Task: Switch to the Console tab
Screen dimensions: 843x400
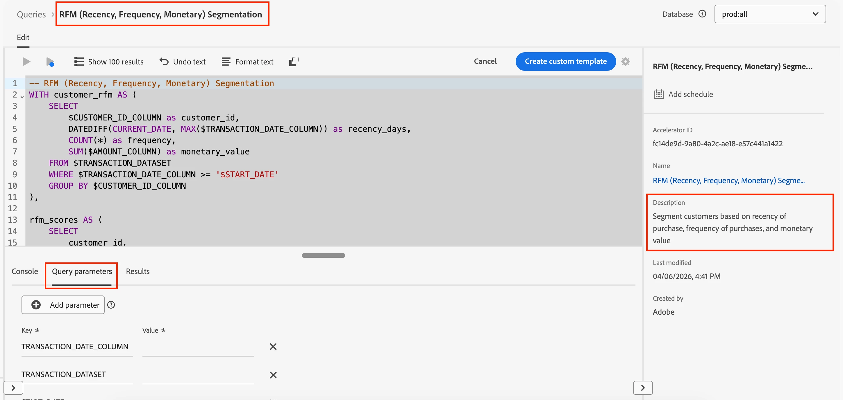Action: [25, 271]
